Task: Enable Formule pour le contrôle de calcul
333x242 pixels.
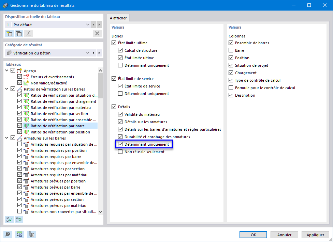Action: pos(231,88)
